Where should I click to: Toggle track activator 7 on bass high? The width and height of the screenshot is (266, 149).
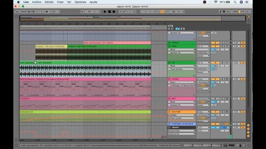pyautogui.click(x=215, y=112)
